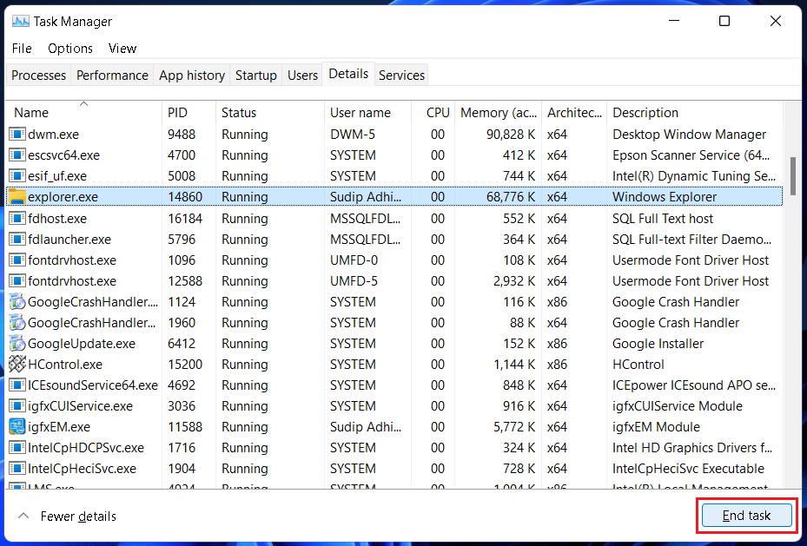Click the Task Manager title bar icon

pos(21,22)
